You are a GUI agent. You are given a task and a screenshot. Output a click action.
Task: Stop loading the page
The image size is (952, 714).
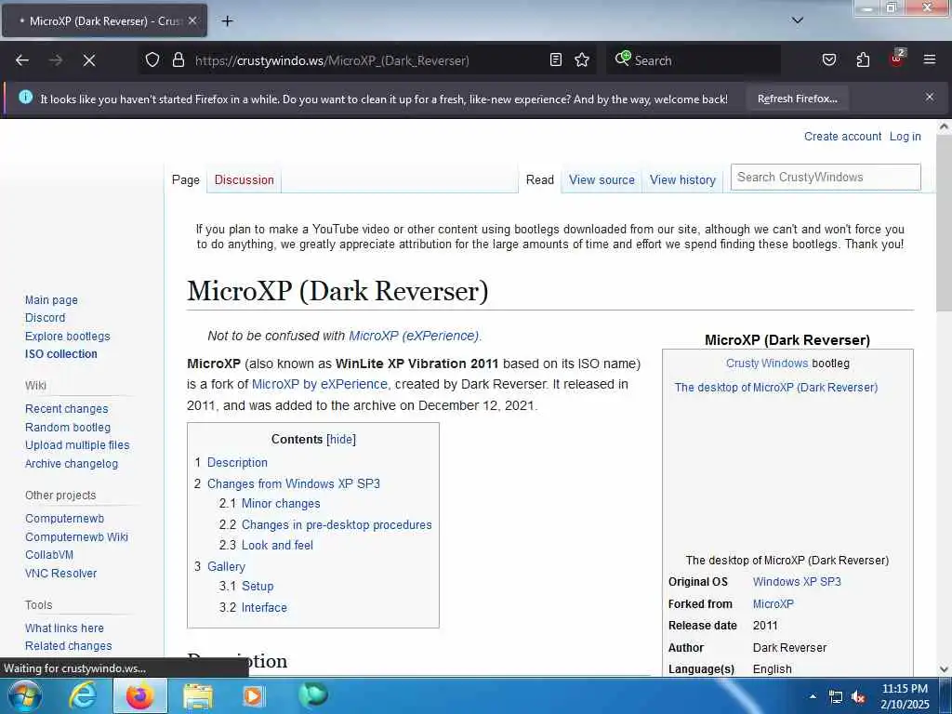click(88, 60)
